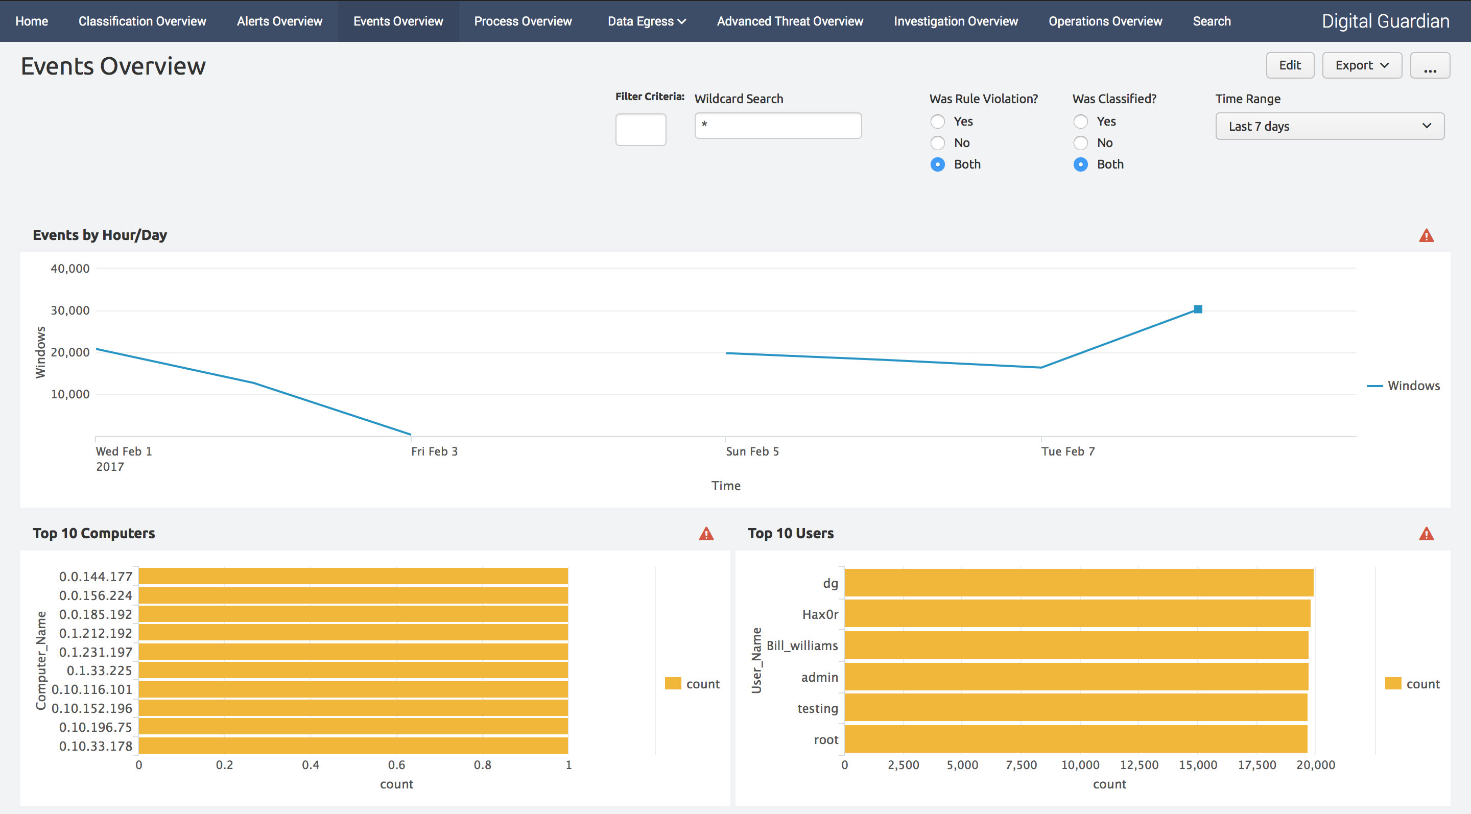Image resolution: width=1471 pixels, height=814 pixels.
Task: Select No for Was Classified
Action: pyautogui.click(x=1080, y=142)
